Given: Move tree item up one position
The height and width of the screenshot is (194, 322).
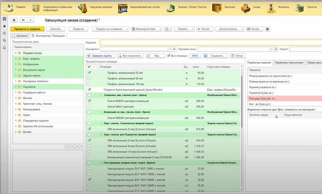Looking at the screenshot, I should tap(72, 146).
